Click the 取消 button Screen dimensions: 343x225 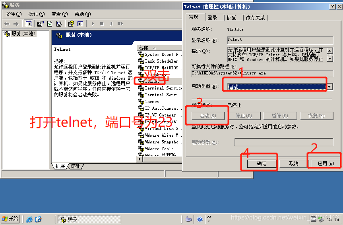294,164
